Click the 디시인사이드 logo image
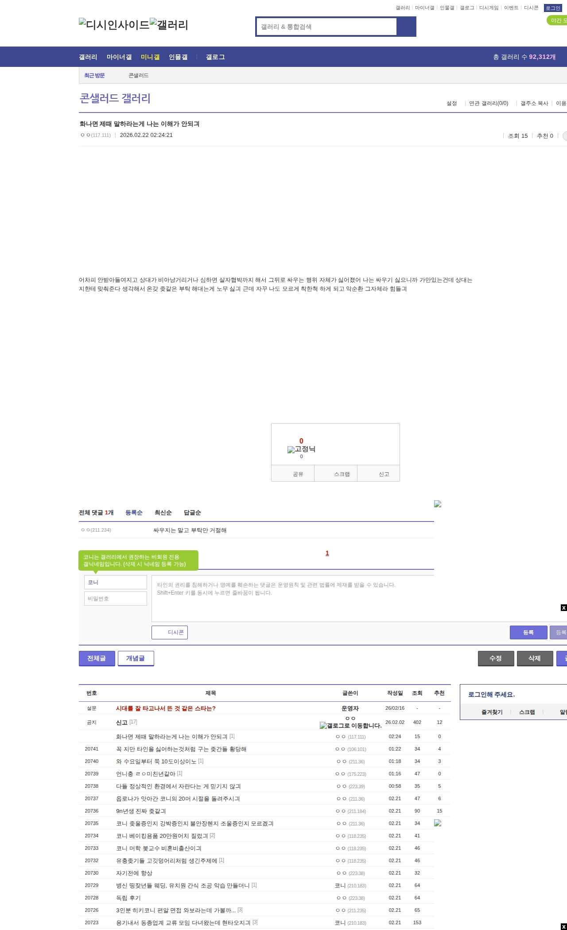Screen dimensions: 567x930 coord(114,25)
